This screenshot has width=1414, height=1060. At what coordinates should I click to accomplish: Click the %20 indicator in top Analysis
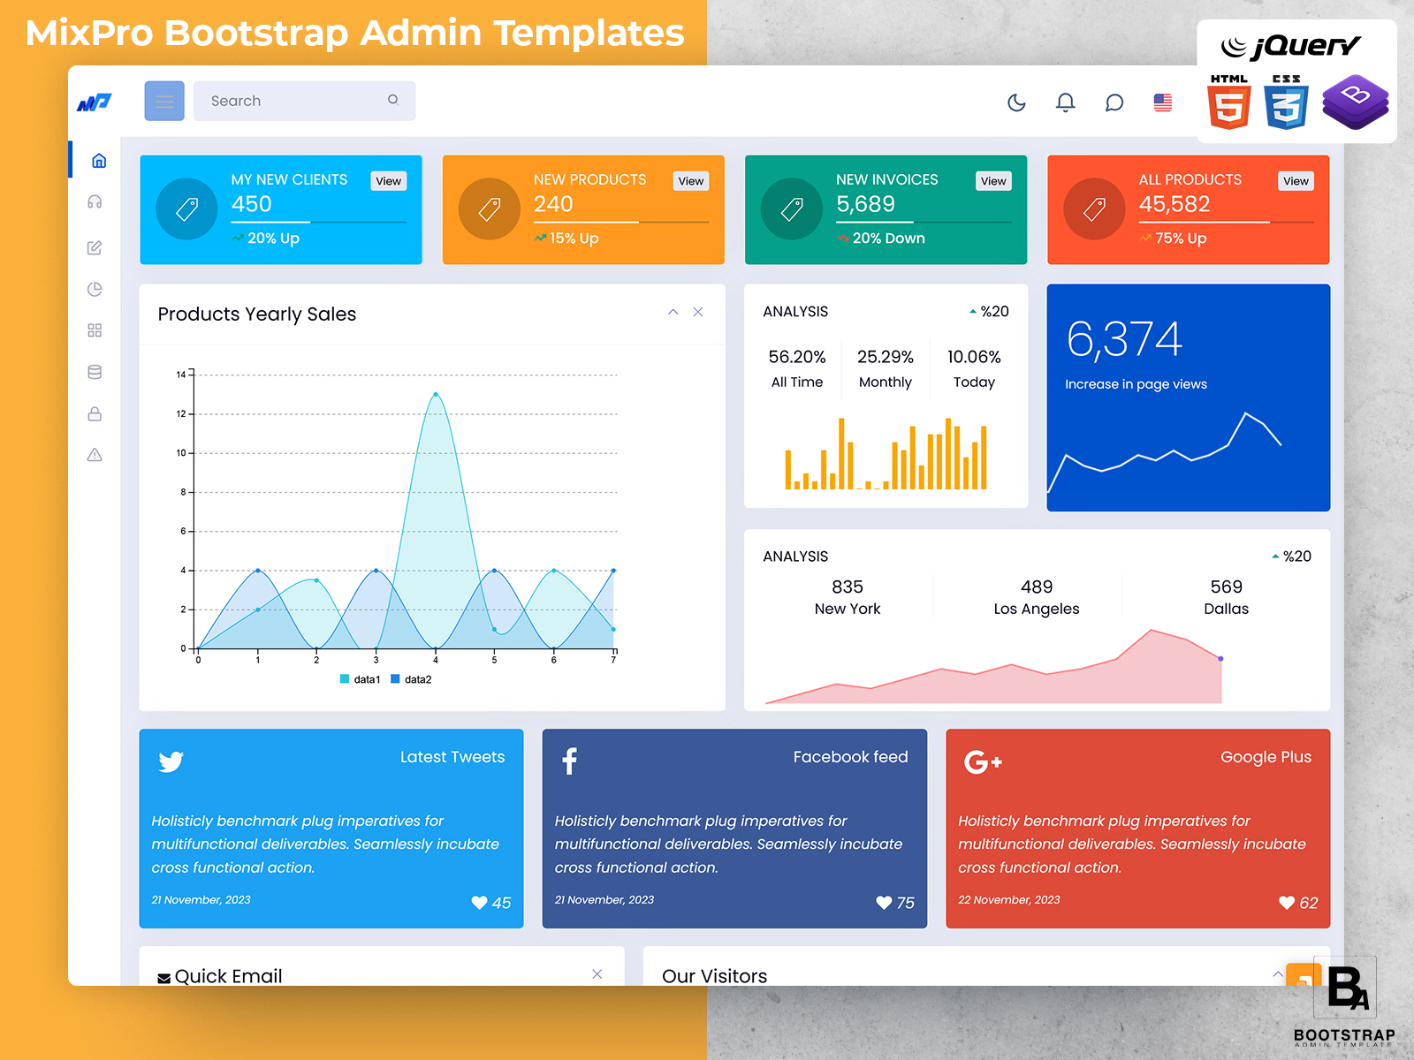[x=989, y=311]
